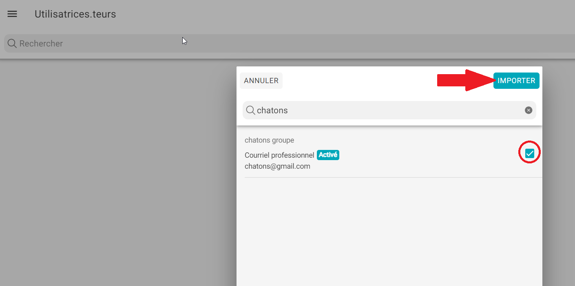
Task: Cancel the import with ANNULER
Action: click(x=261, y=81)
